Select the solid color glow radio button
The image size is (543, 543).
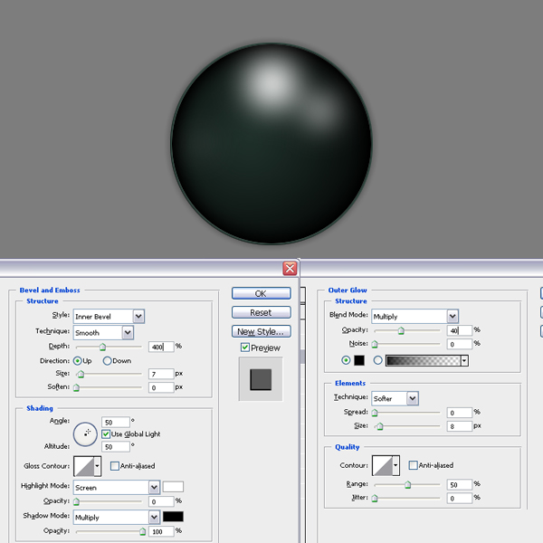(x=346, y=360)
